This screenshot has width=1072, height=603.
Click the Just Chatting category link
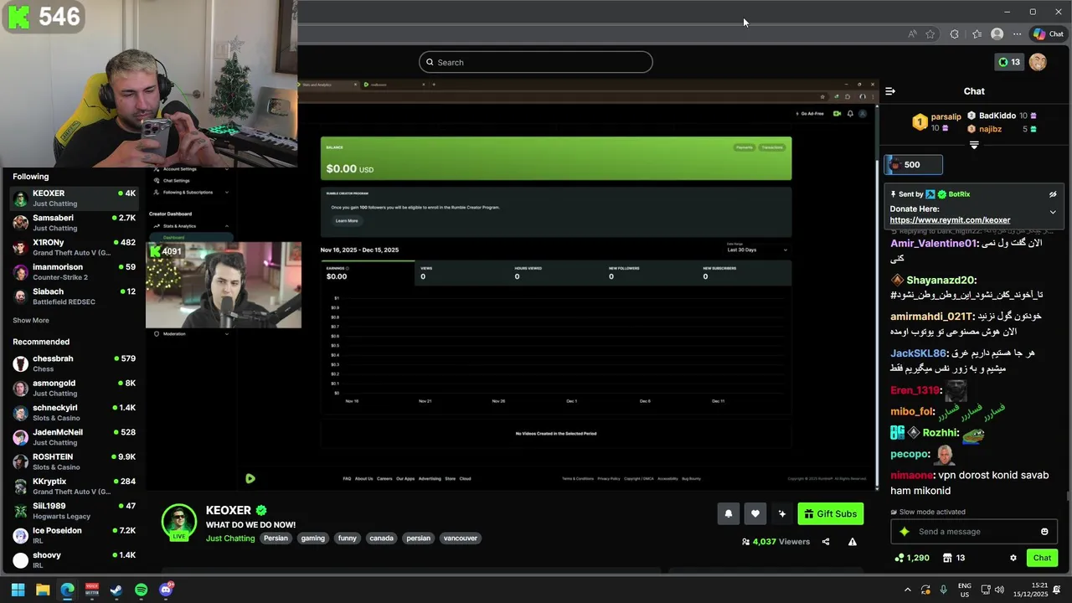click(230, 539)
